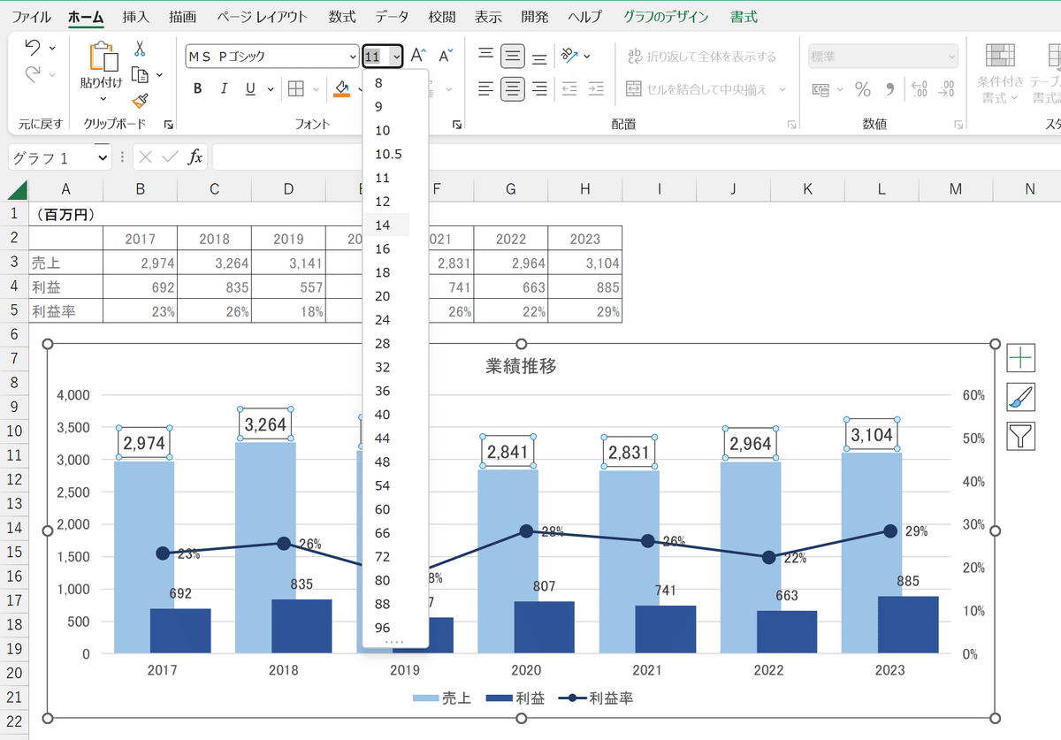Screen dimensions: 1061x740
Task: Click the text orientation icon
Action: point(569,56)
